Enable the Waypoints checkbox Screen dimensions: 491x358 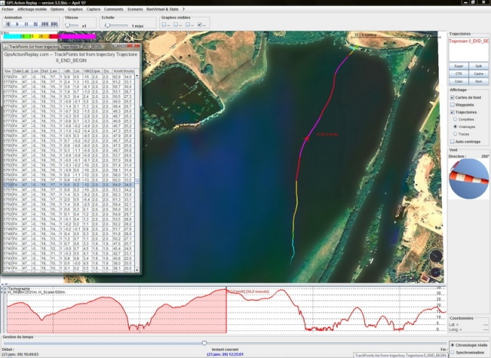click(452, 105)
